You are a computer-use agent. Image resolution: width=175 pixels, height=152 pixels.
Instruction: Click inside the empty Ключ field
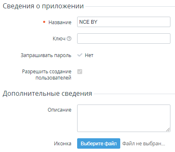pos(124,38)
